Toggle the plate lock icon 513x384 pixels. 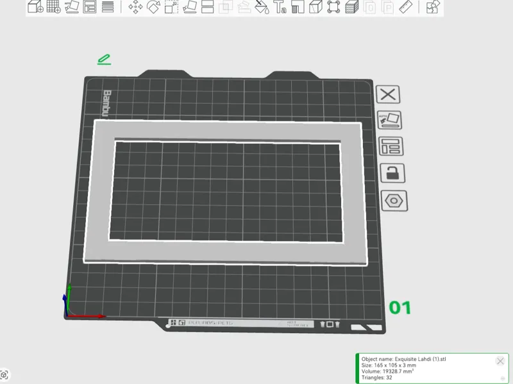[x=392, y=173]
